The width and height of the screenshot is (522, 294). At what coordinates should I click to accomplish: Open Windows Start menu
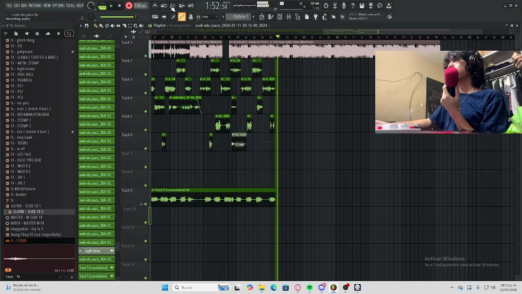[165, 287]
